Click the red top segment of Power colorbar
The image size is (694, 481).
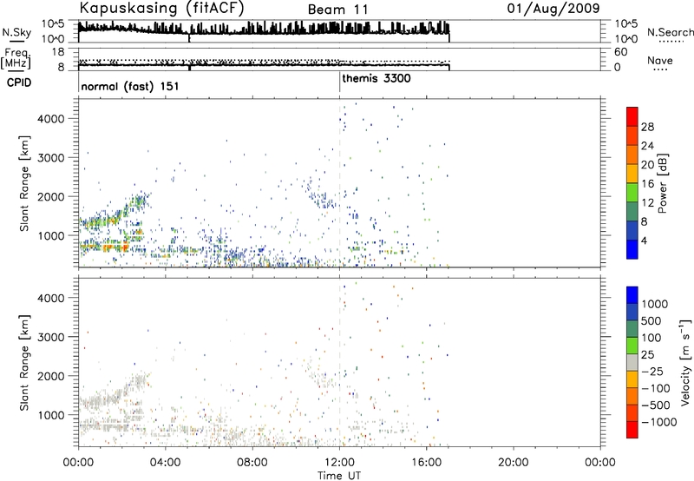point(632,116)
